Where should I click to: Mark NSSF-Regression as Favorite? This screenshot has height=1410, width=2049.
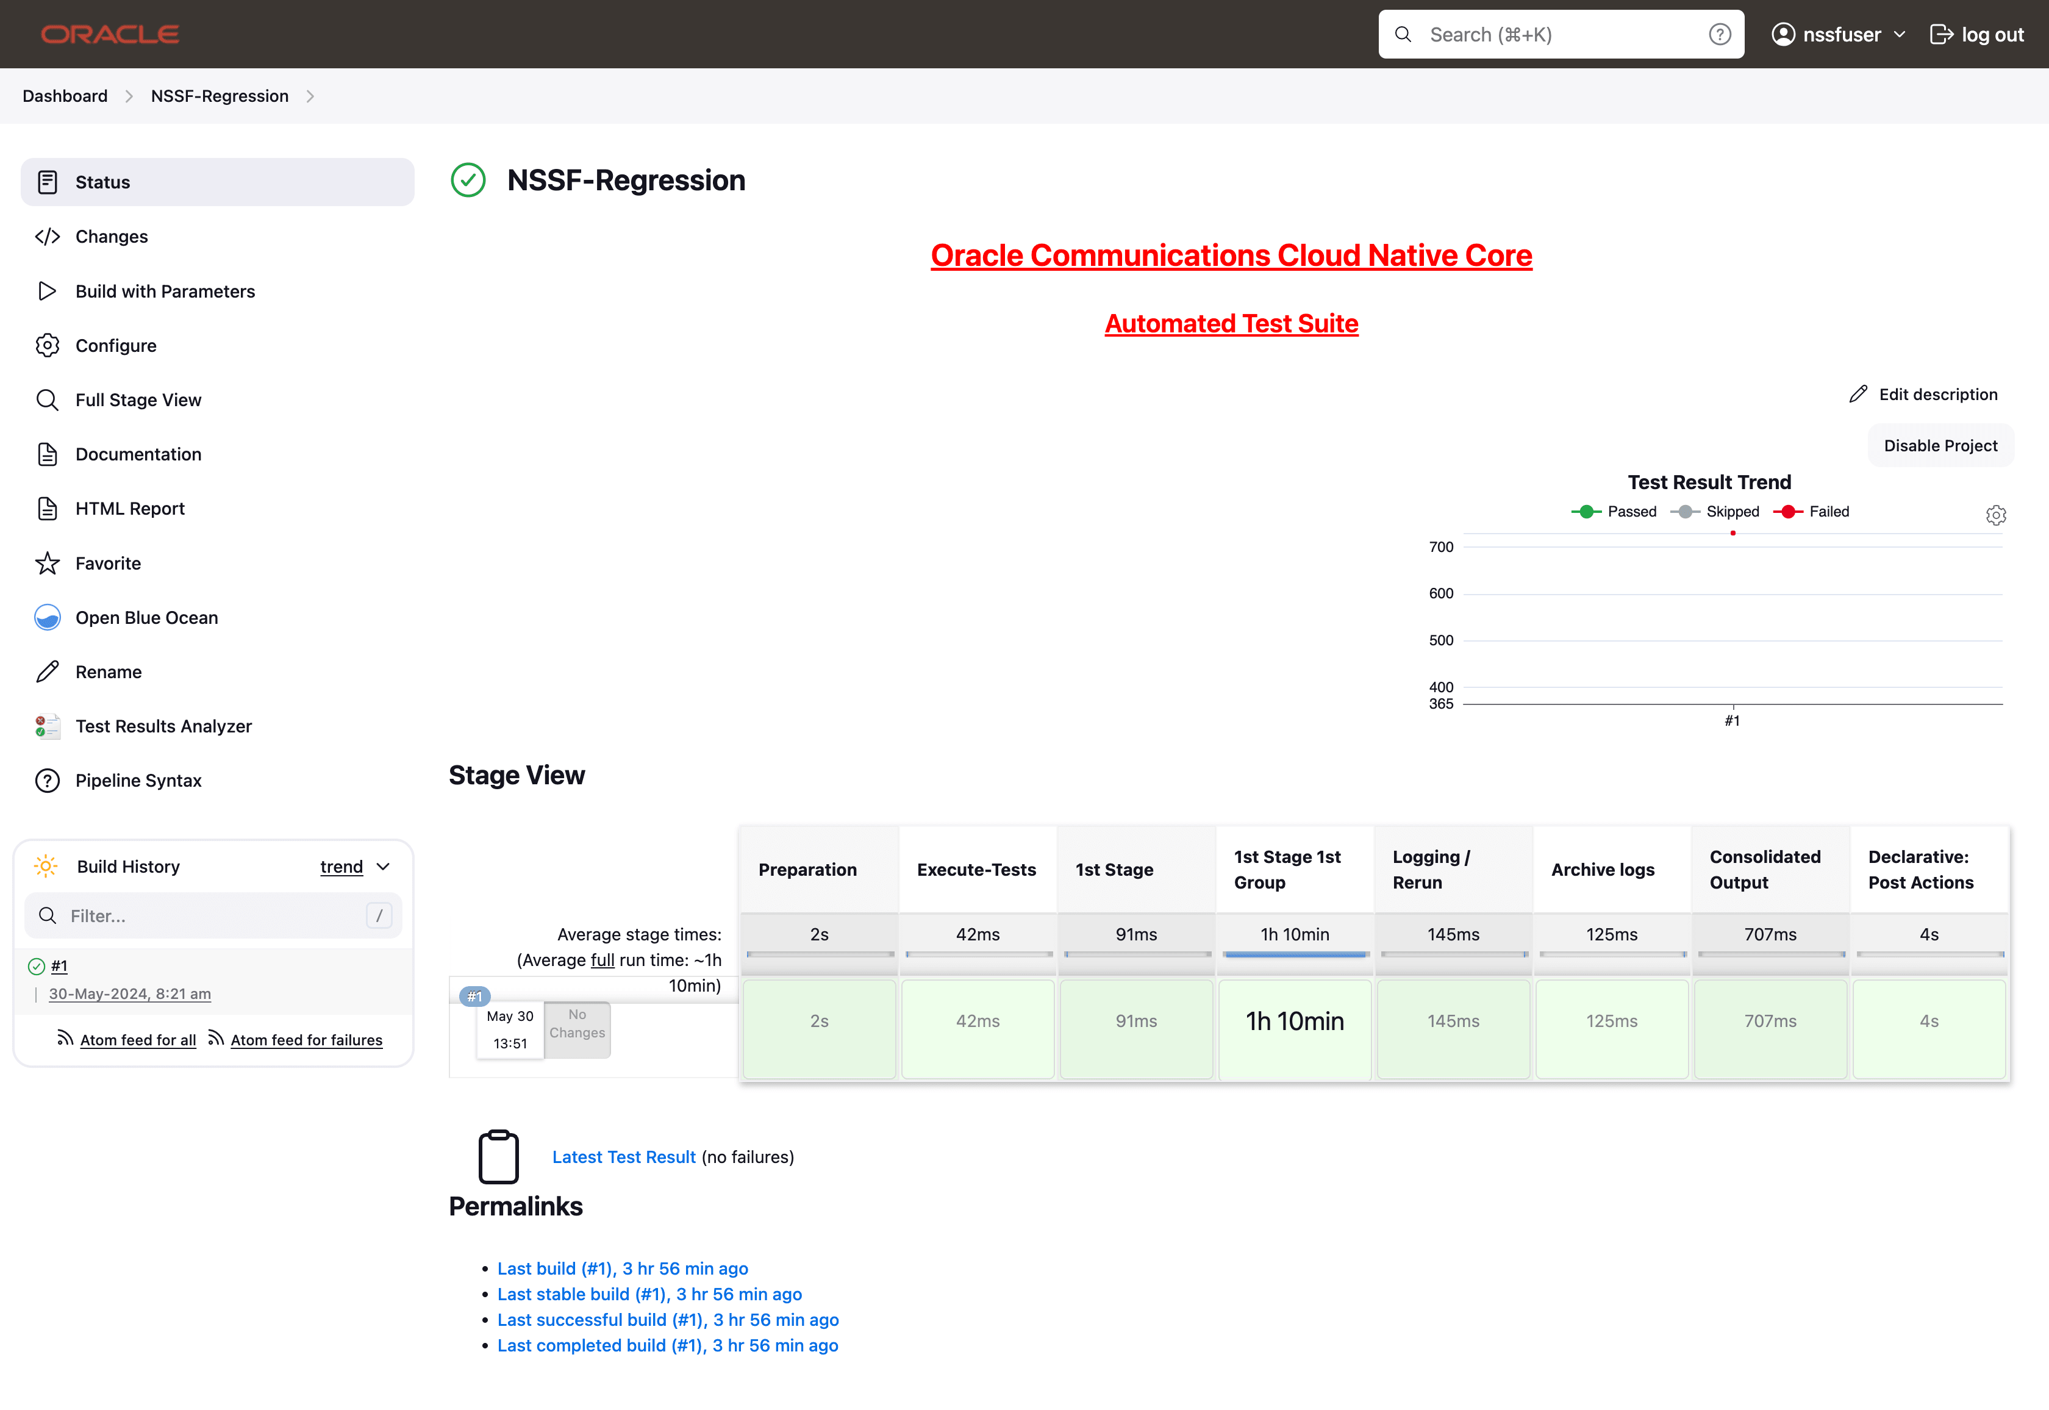[108, 563]
